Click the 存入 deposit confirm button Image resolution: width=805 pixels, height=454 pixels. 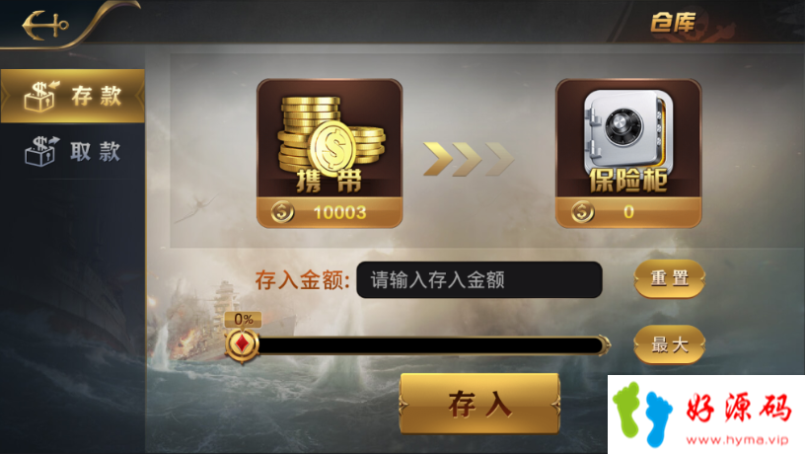click(x=479, y=405)
